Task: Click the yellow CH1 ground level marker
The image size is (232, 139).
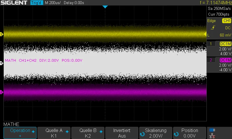Action: (1, 34)
